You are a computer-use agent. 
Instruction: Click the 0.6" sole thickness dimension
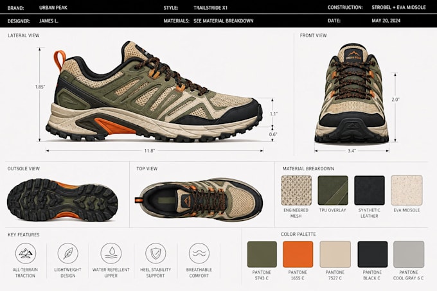(273, 134)
